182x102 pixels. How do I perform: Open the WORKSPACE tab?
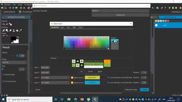click(9, 12)
